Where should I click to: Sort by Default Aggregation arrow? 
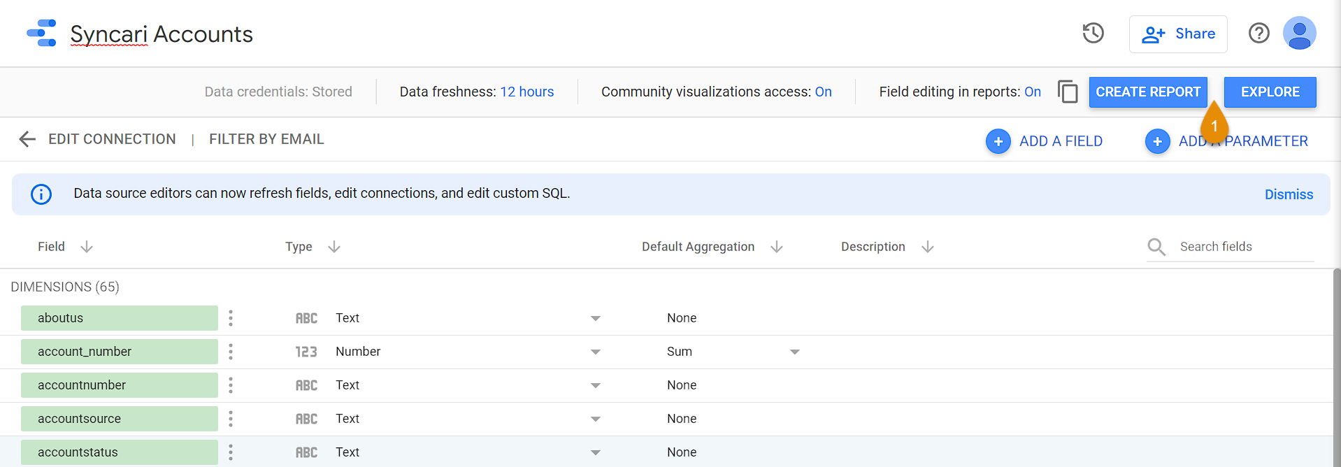[x=776, y=247]
